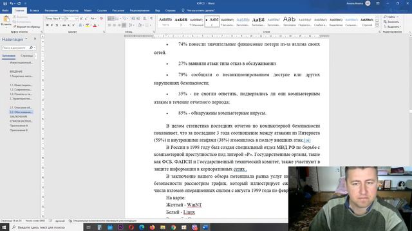Select ЗАКЛЮЧЕНИЕ heading in navigation pane
Screen dimensions: 412x231
click(x=19, y=117)
